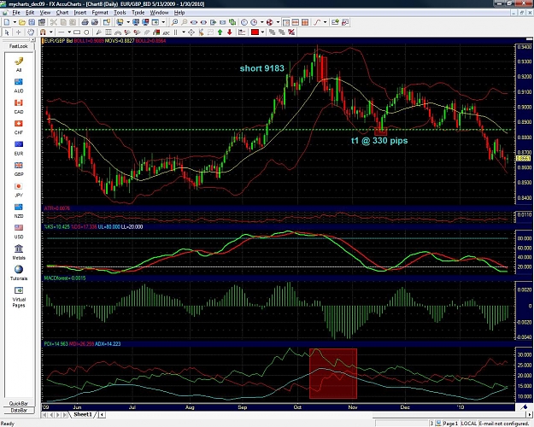
Task: Open the Trade menu
Action: [x=138, y=13]
